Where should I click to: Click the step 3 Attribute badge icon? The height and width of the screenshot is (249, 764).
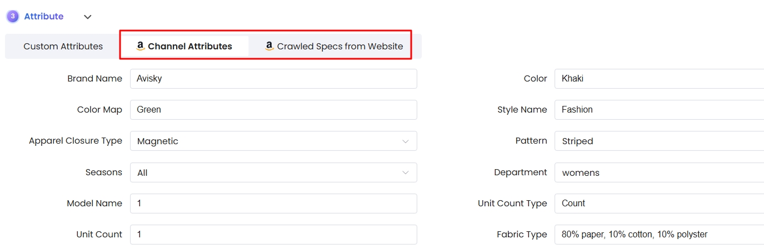click(x=12, y=17)
